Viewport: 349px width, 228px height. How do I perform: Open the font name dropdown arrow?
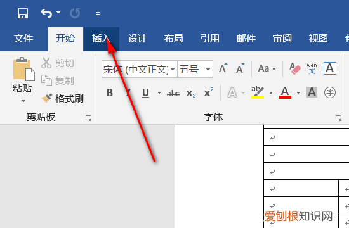click(x=173, y=69)
